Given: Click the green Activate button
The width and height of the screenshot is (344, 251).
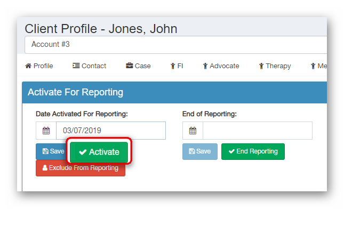Looking at the screenshot, I should 99,152.
